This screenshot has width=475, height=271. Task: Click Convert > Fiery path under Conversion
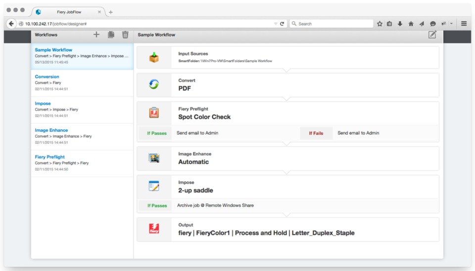tap(48, 83)
